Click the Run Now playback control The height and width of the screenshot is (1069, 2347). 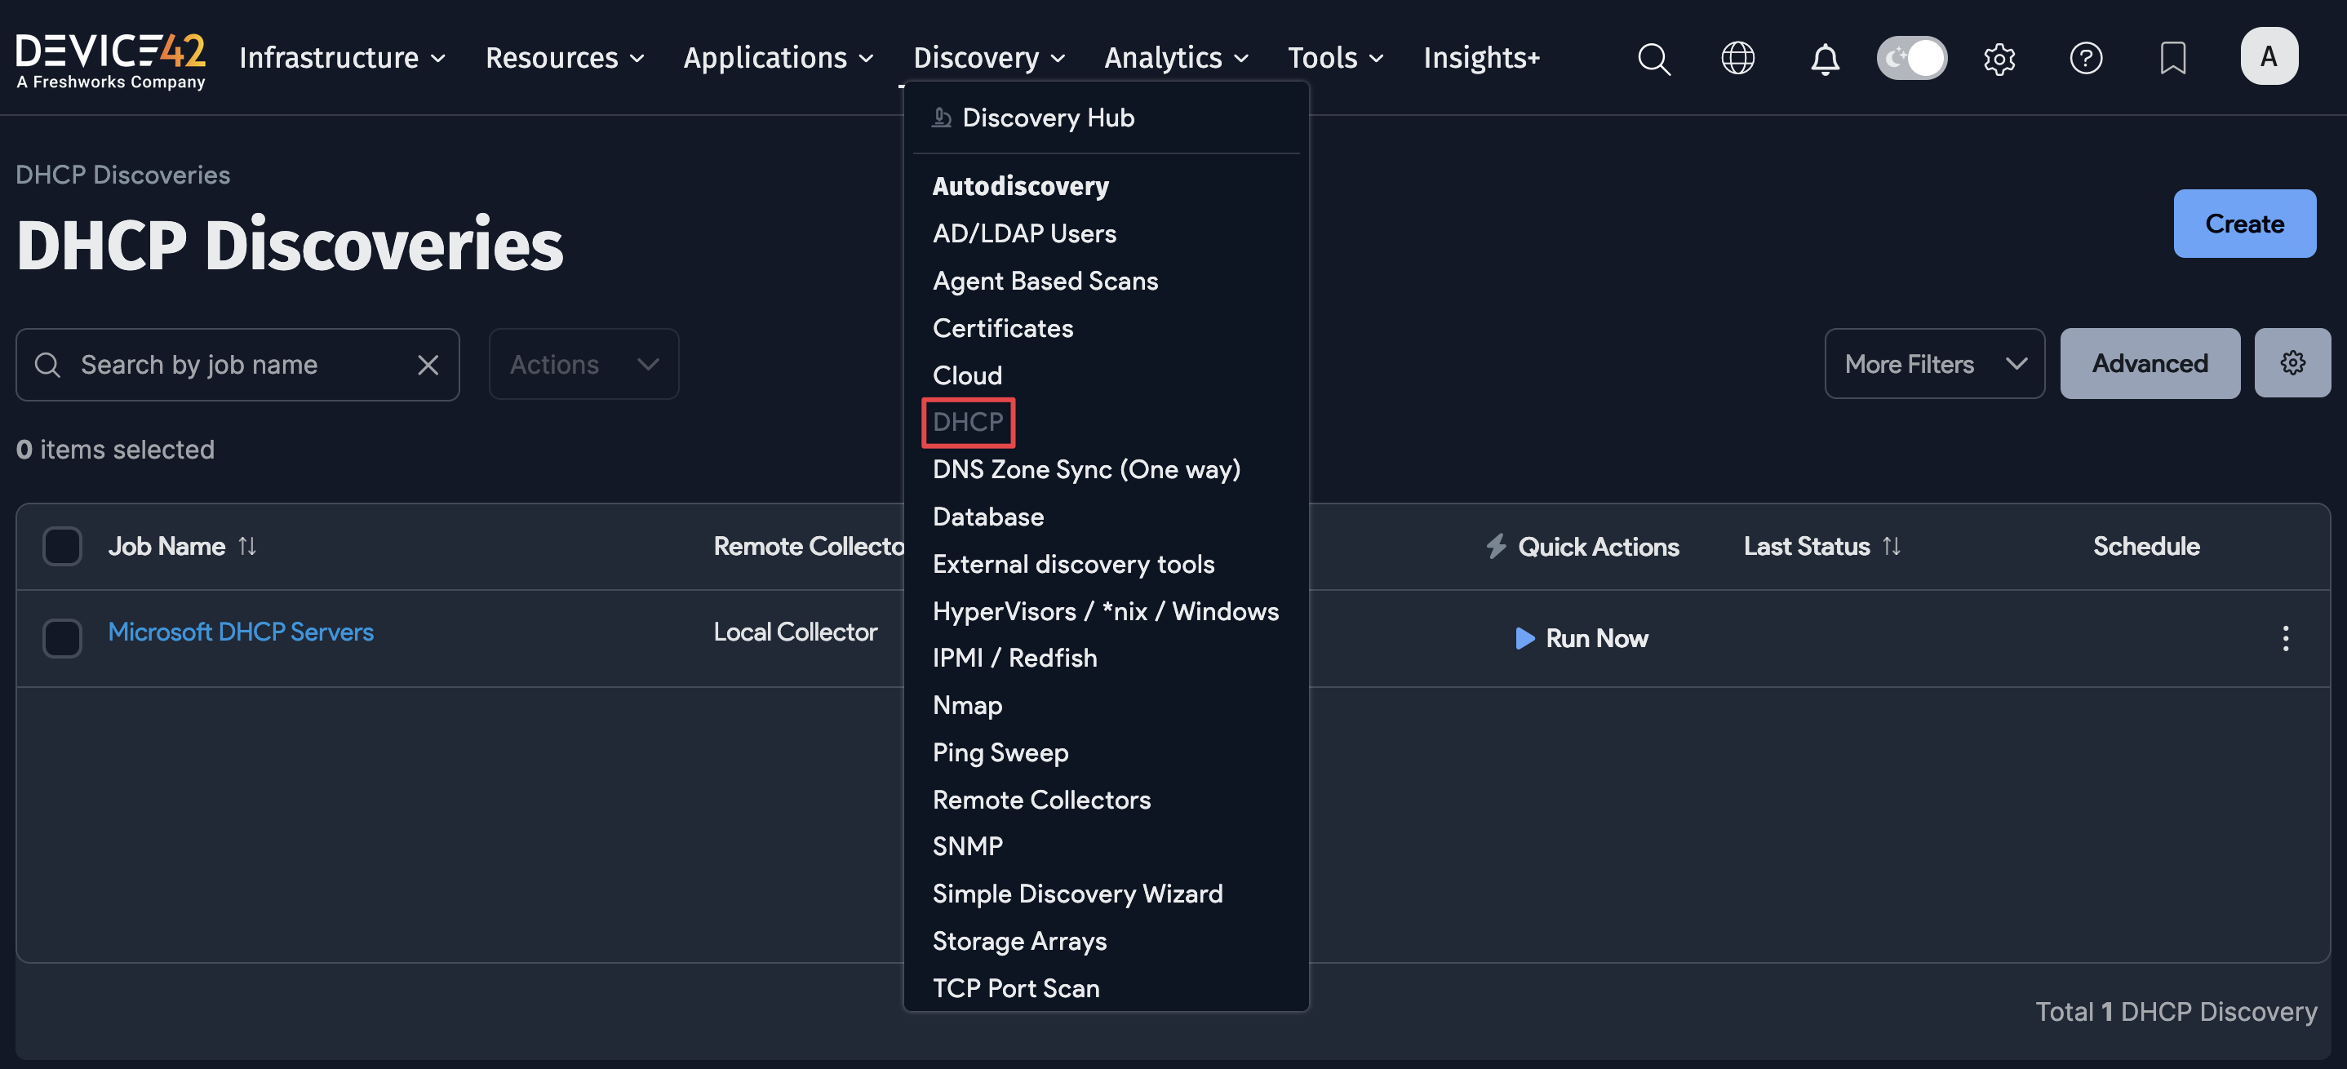pyautogui.click(x=1582, y=638)
